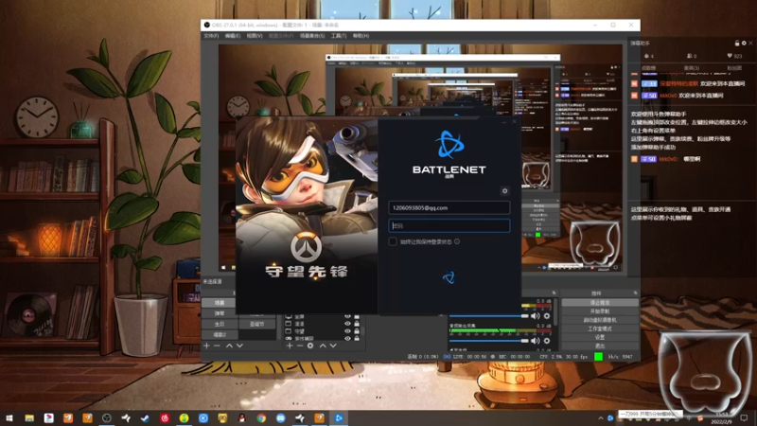This screenshot has width=757, height=426.
Task: Move the selected source up in the list
Action: (x=323, y=346)
